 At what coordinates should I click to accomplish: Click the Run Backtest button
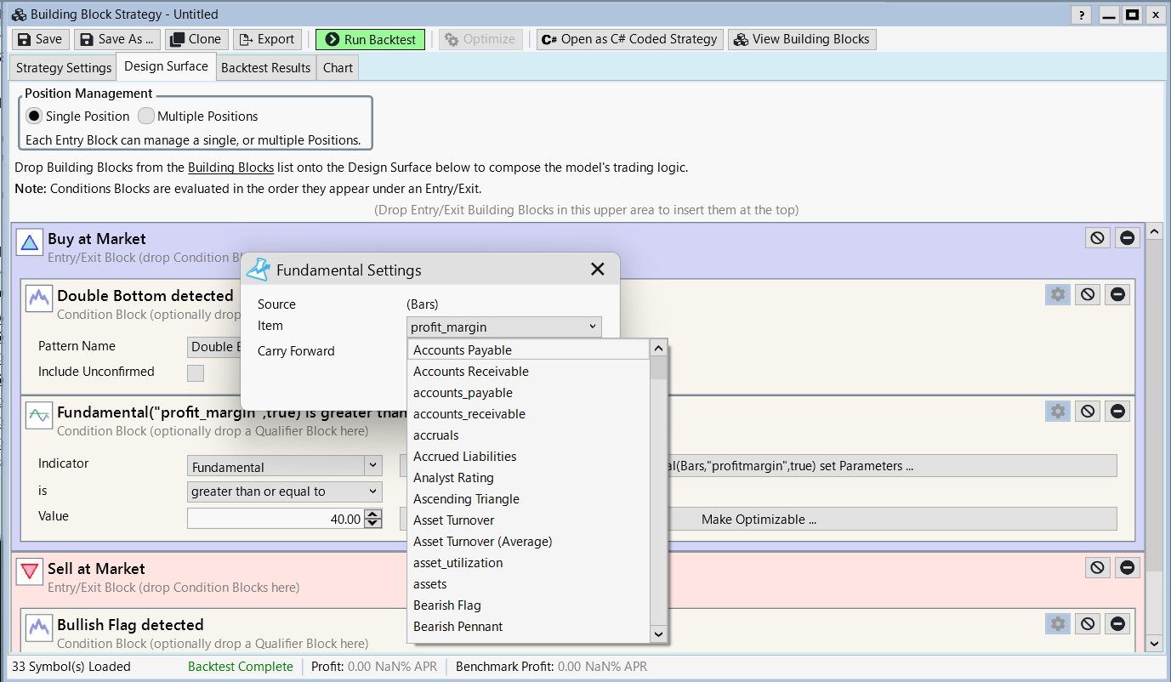[370, 39]
